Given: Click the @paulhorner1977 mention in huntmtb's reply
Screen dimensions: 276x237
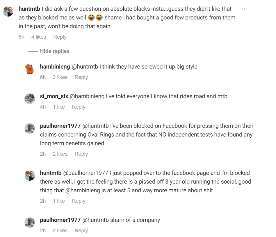Looking at the screenshot, I should pyautogui.click(x=86, y=173).
